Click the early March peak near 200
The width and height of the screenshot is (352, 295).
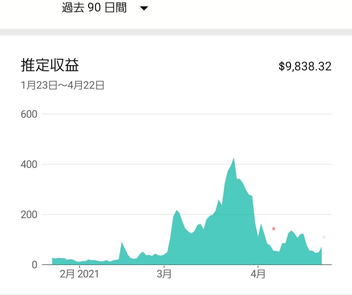[x=177, y=211]
